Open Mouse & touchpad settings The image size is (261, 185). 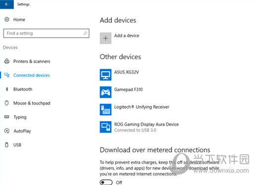[x=32, y=103]
